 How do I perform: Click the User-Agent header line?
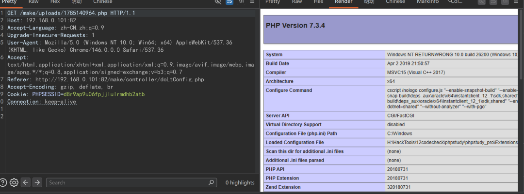120,46
